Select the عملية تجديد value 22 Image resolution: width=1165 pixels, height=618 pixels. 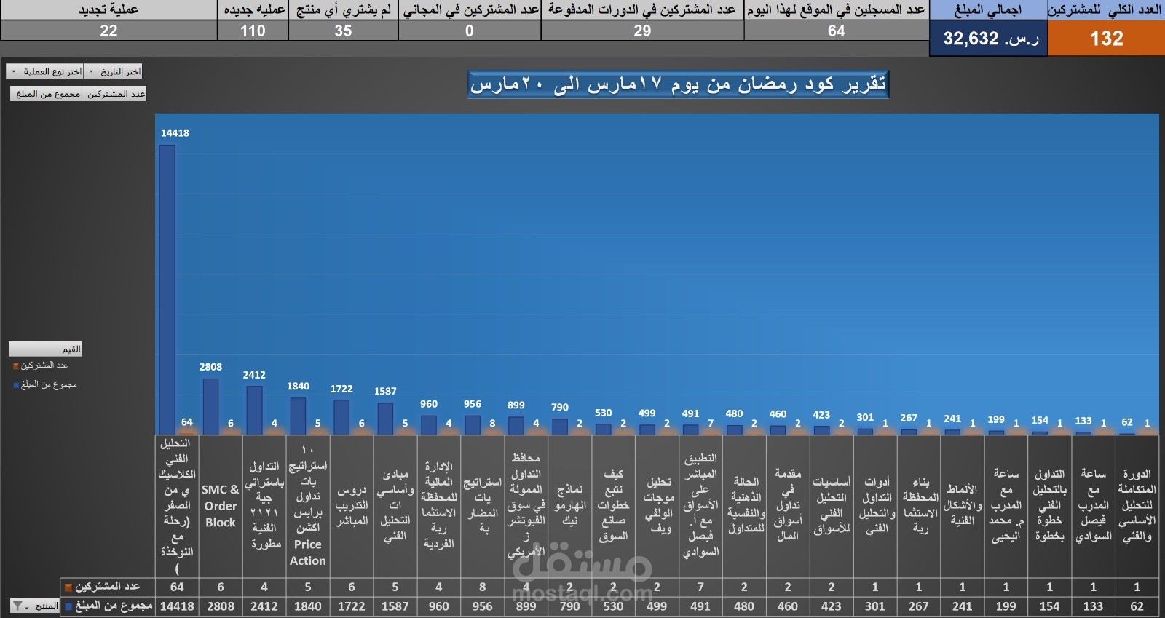[108, 31]
